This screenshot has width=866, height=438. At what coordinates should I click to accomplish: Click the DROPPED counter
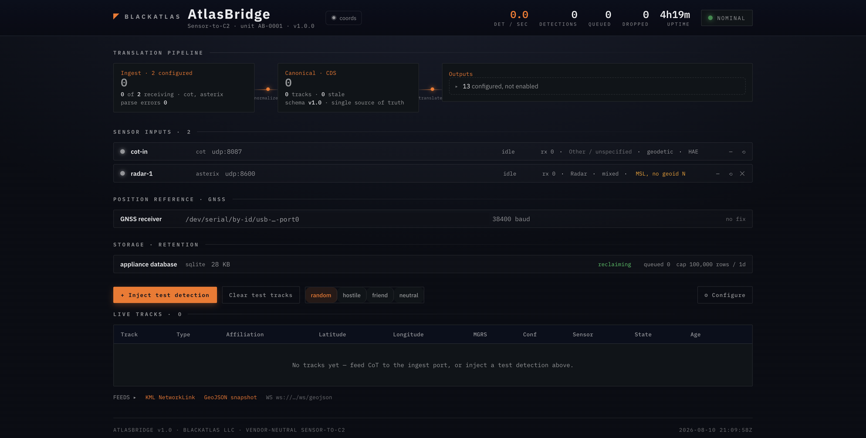[x=635, y=18]
